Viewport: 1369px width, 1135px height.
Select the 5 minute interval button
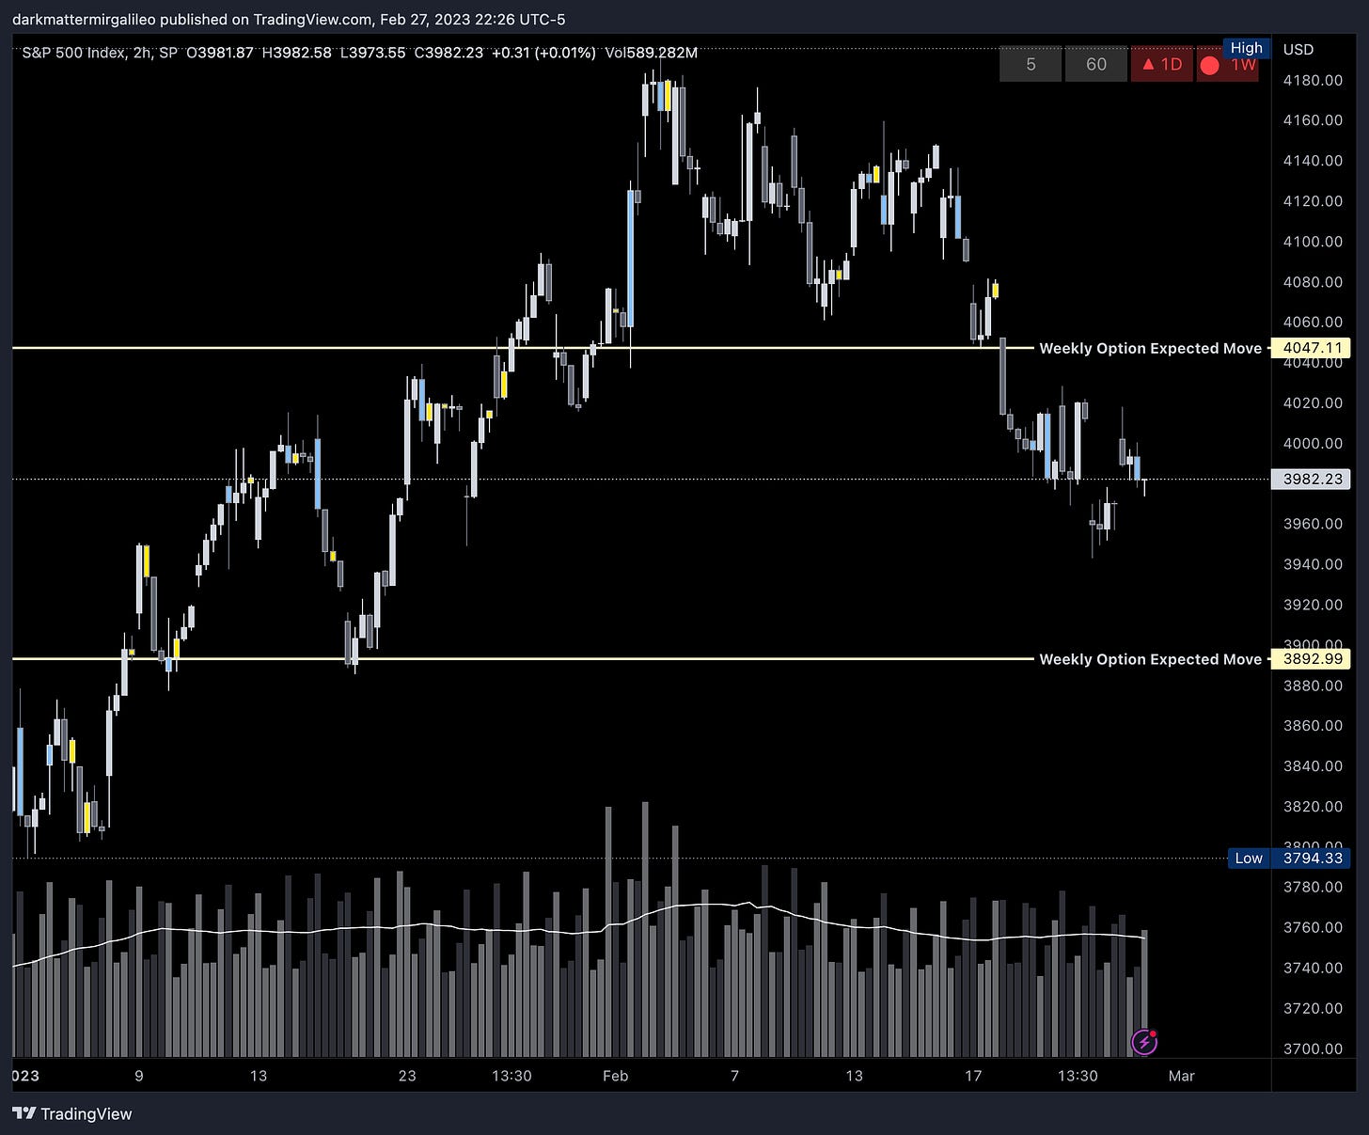tap(1031, 65)
